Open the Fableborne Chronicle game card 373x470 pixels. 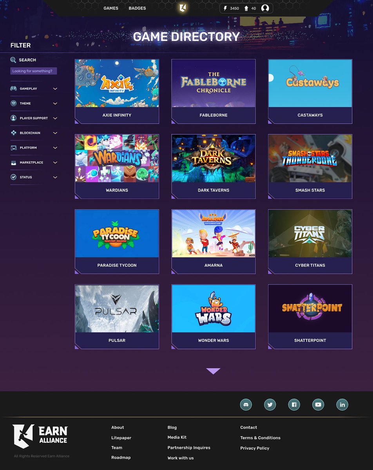214,92
